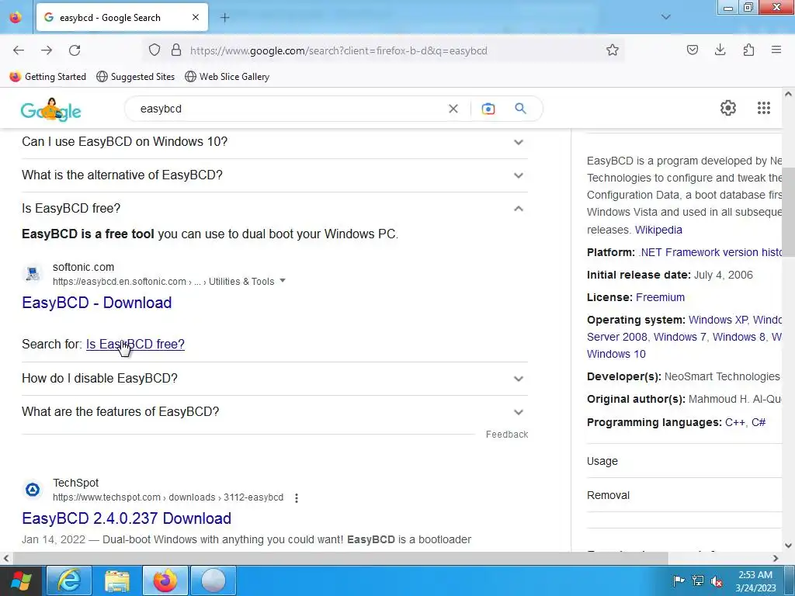Show site security padlock info
Image resolution: width=795 pixels, height=596 pixels.
(x=176, y=50)
